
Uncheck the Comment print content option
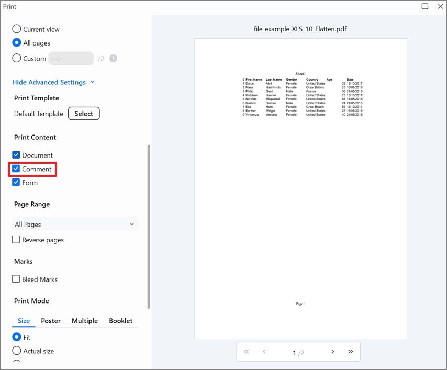16,169
